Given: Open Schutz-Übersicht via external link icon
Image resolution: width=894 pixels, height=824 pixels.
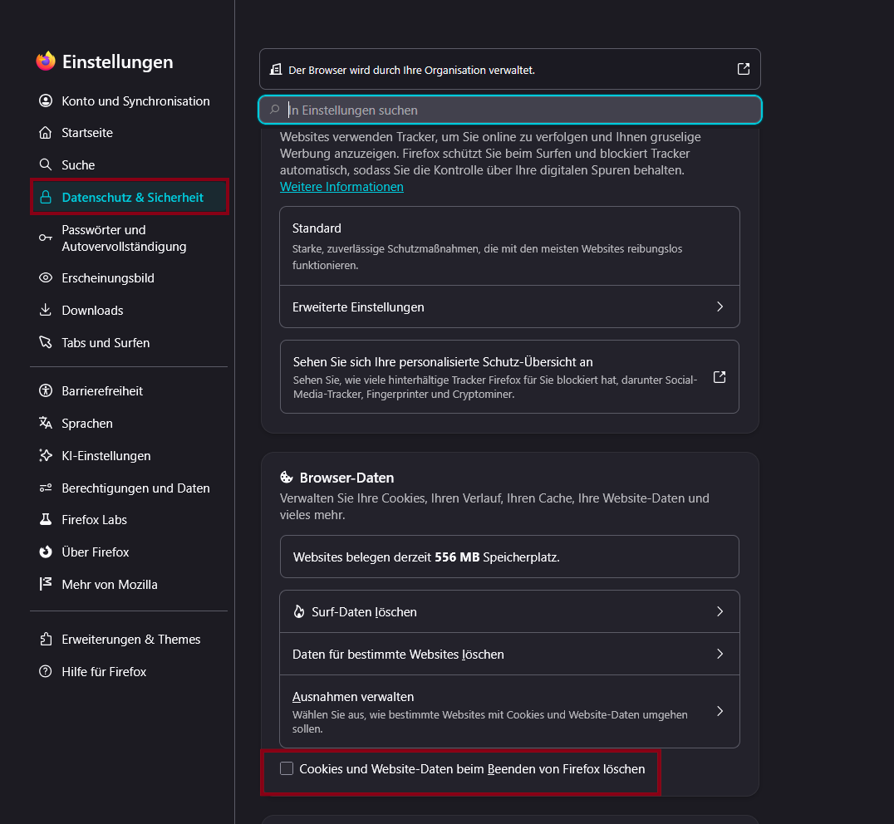Looking at the screenshot, I should tap(720, 377).
